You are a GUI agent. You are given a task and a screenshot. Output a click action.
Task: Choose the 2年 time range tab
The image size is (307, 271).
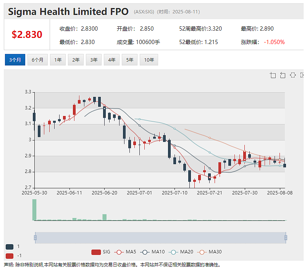(76, 60)
